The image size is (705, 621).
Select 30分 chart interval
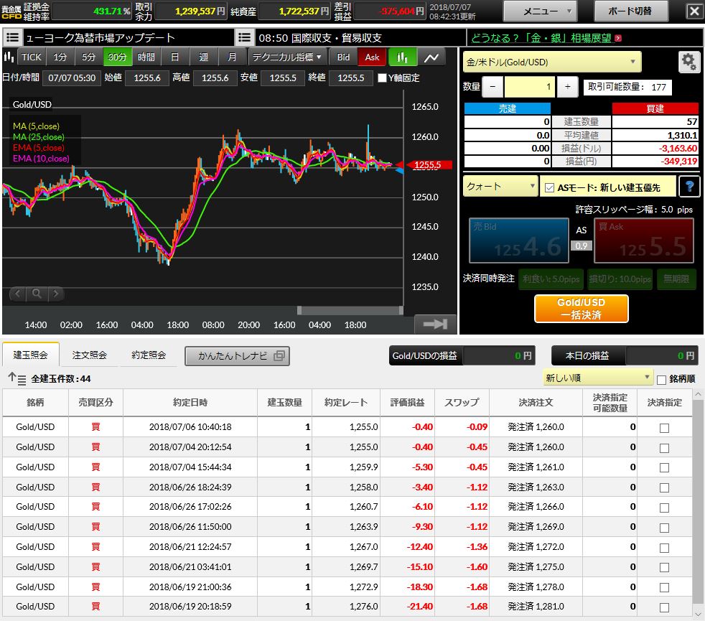117,57
